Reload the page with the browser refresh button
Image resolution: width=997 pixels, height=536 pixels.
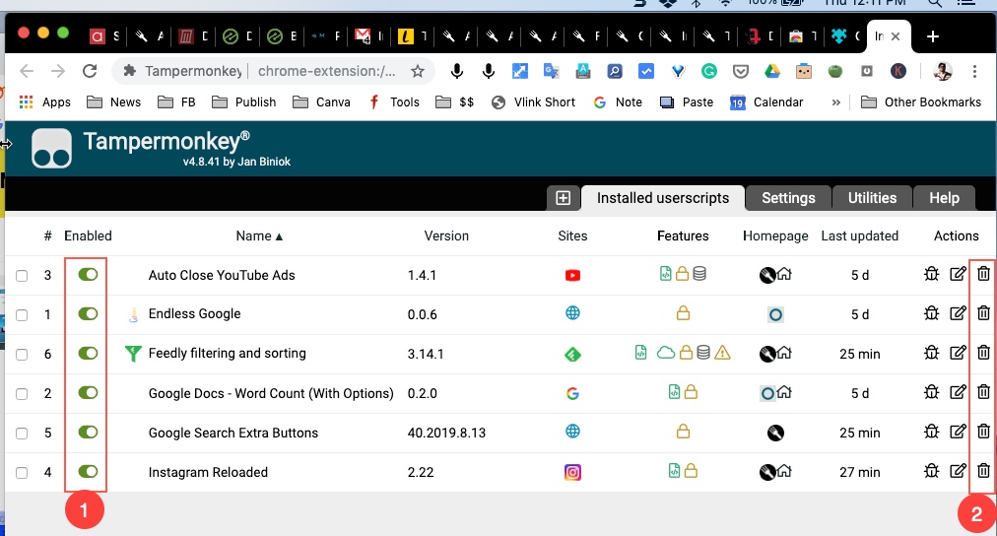tap(90, 71)
